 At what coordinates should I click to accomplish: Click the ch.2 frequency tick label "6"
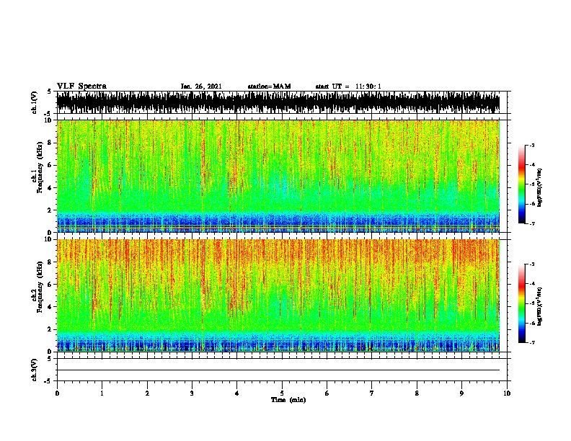point(49,284)
